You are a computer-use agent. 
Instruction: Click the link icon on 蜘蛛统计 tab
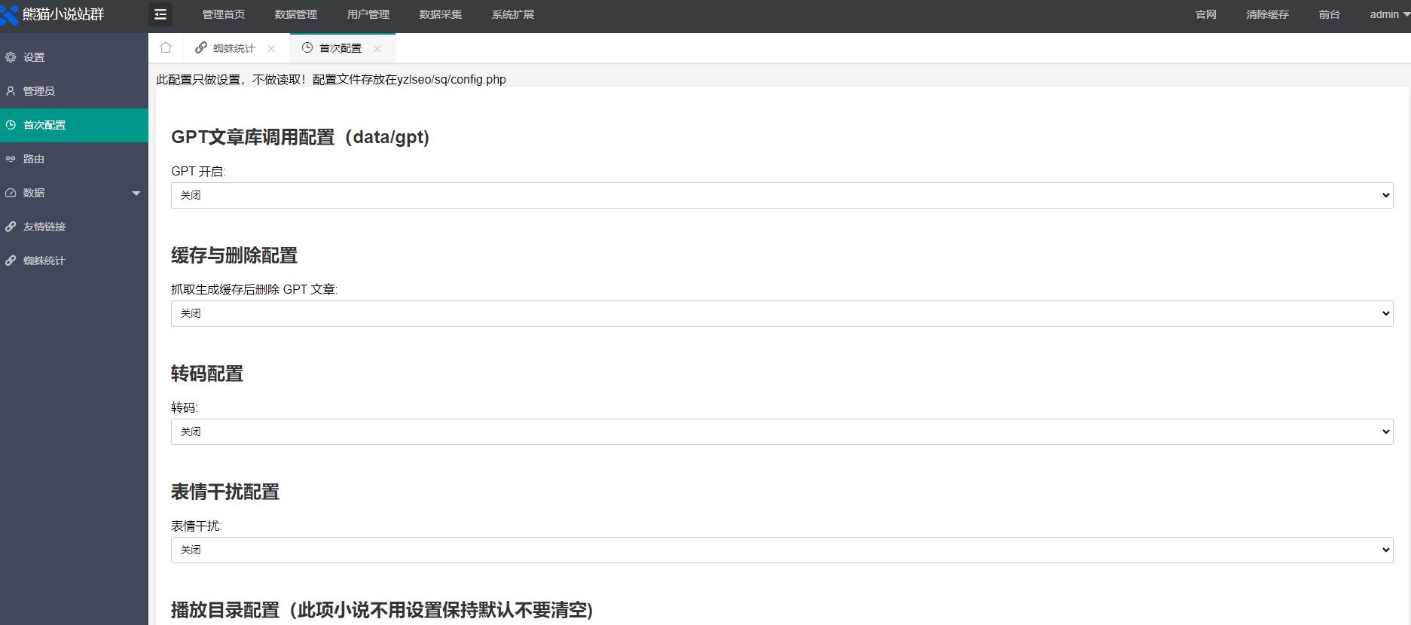pos(201,47)
